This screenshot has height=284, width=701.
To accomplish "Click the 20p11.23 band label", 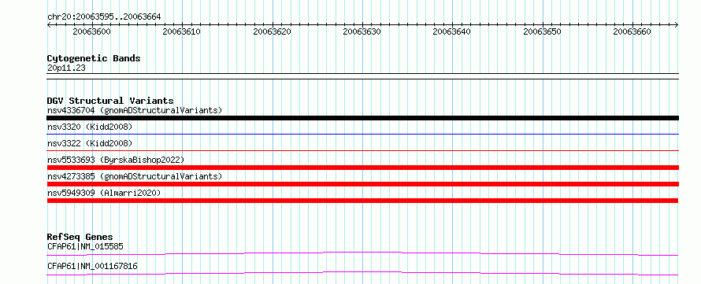I will pyautogui.click(x=66, y=68).
